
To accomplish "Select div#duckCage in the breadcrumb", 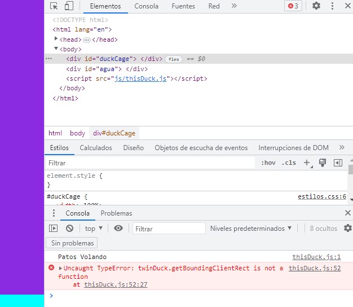I will (114, 133).
